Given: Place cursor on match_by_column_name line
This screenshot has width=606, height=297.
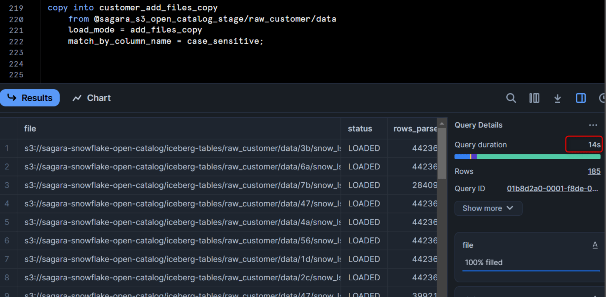Looking at the screenshot, I should 165,41.
